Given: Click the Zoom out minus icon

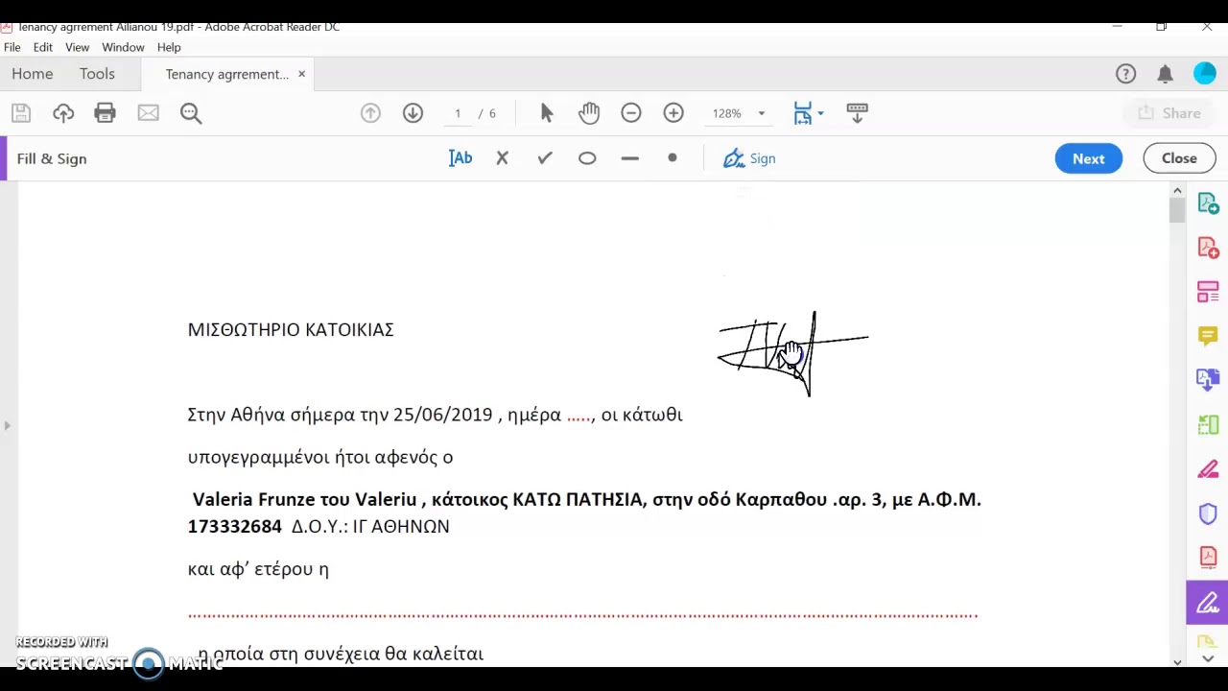Looking at the screenshot, I should [631, 113].
